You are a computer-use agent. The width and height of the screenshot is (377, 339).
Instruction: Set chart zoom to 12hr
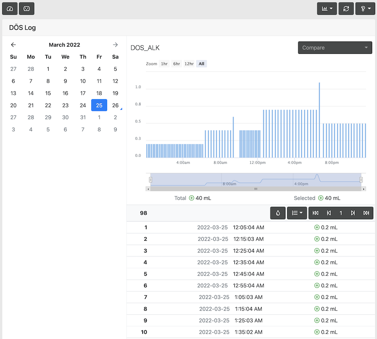[189, 64]
